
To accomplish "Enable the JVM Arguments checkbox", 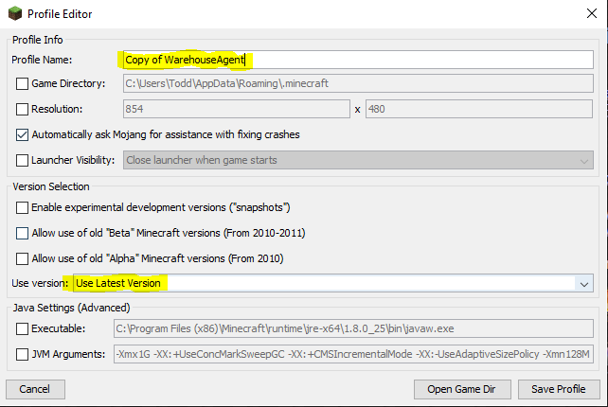I will pos(23,355).
